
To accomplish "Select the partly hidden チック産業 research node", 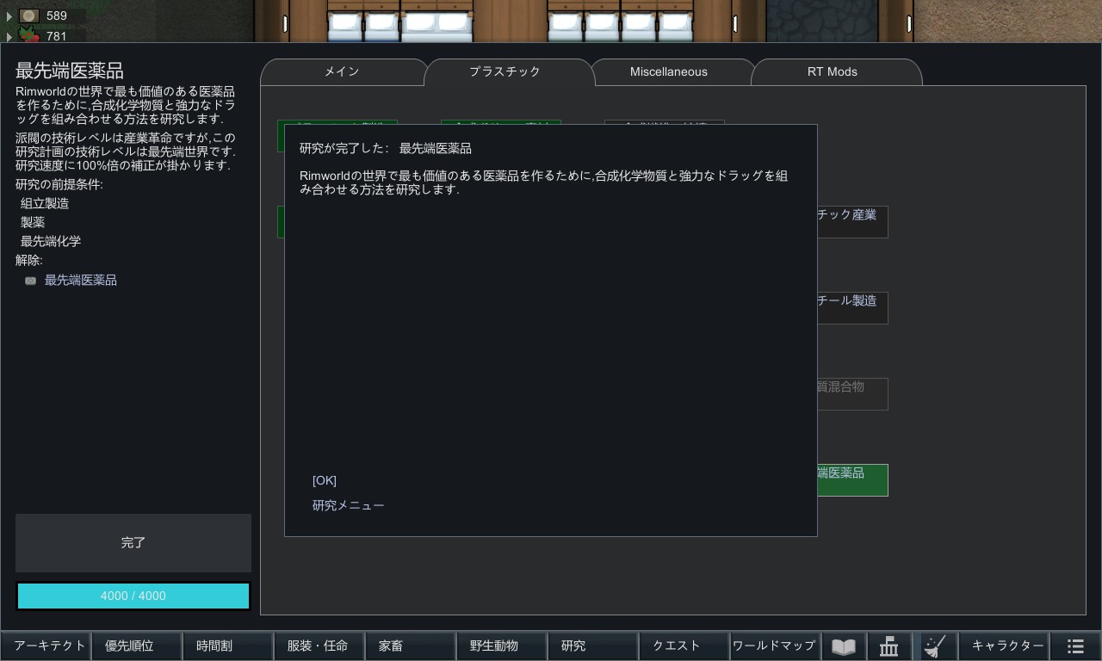I will (852, 222).
